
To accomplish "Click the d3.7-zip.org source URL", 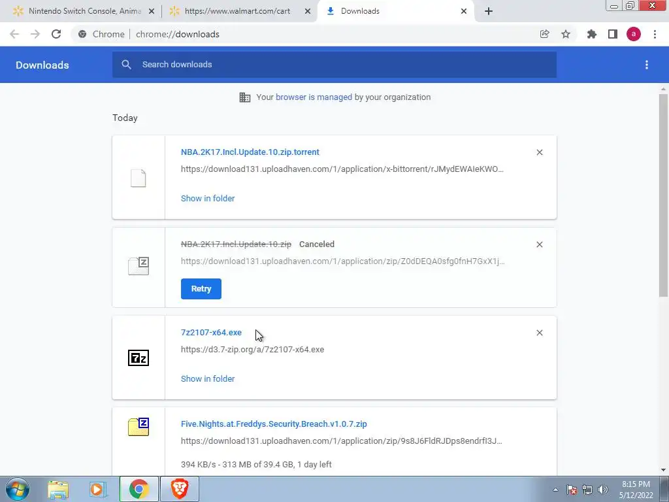I will 253,349.
